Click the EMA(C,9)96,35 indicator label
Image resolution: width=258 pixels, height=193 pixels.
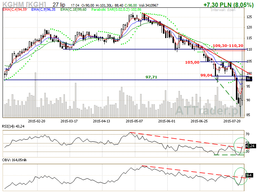click(43, 10)
